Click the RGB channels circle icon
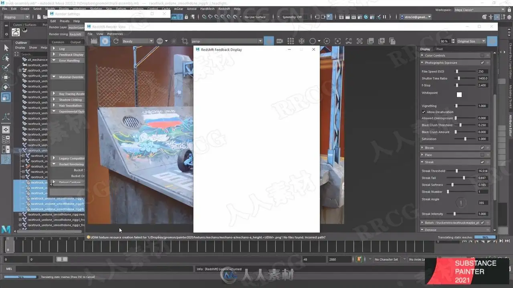This screenshot has width=513, height=288. click(160, 41)
